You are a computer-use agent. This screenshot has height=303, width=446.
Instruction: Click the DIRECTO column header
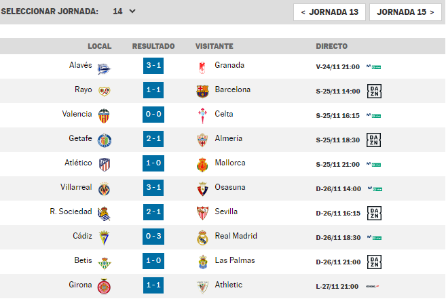[332, 46]
